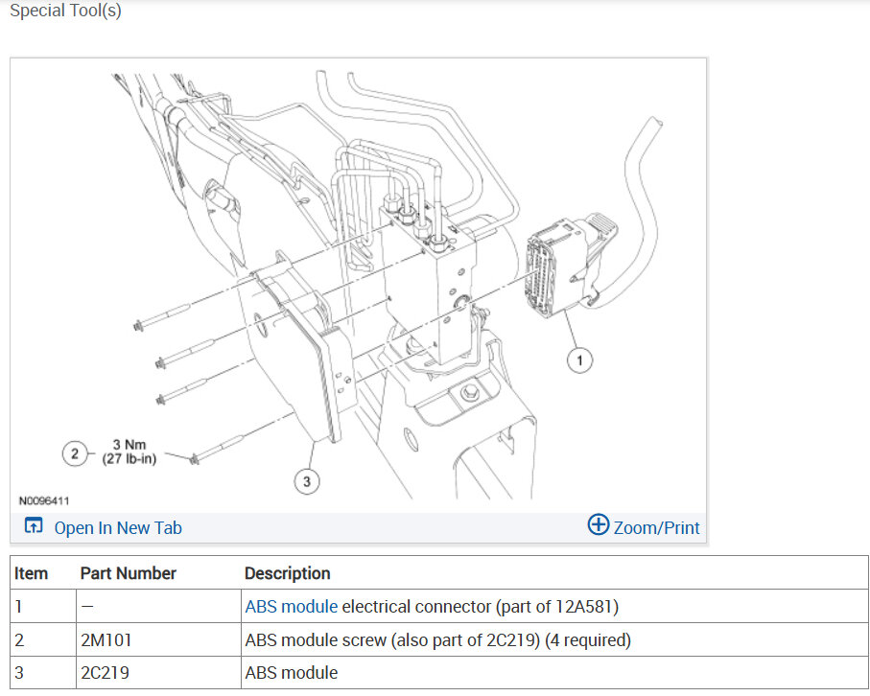The image size is (870, 696).
Task: Select the 'Special Tool(s)' heading text
Action: point(65,10)
